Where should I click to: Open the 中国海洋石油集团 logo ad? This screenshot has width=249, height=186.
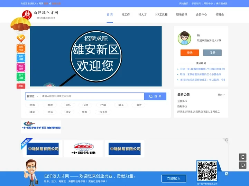[41, 127]
